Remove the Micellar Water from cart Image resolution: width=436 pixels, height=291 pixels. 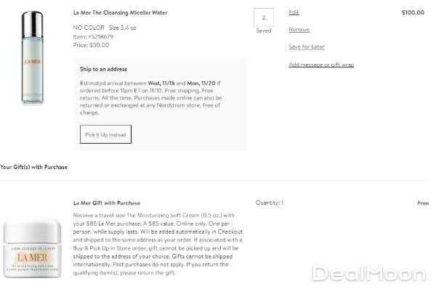click(299, 30)
